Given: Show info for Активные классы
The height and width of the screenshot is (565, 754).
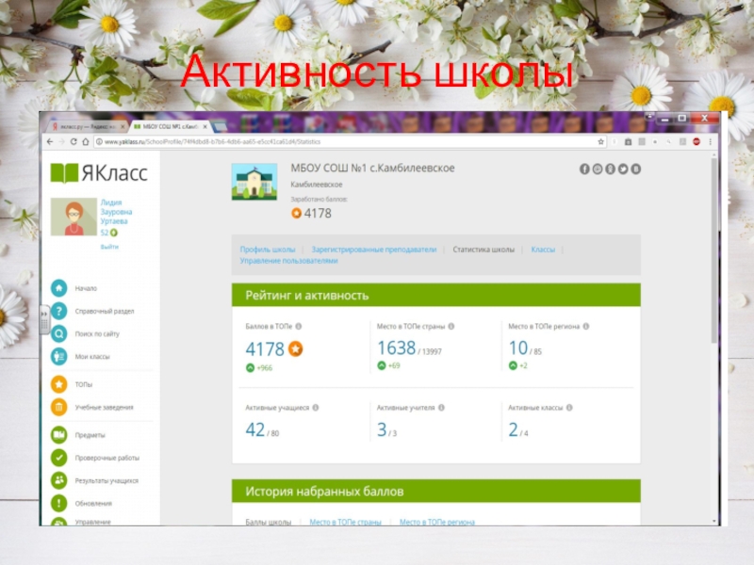Looking at the screenshot, I should point(569,408).
